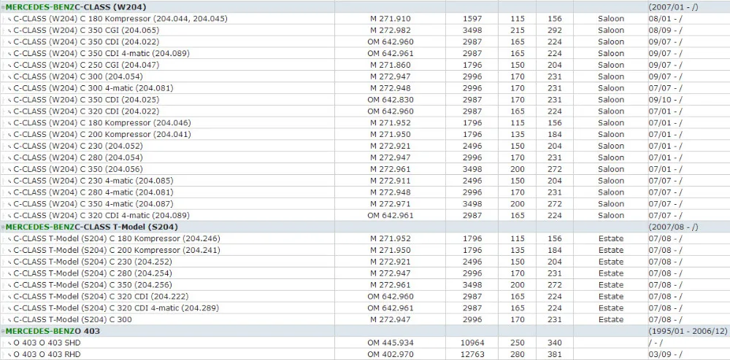This screenshot has height=360, width=730.
Task: Click engine code OM 642.830
Action: tap(391, 100)
